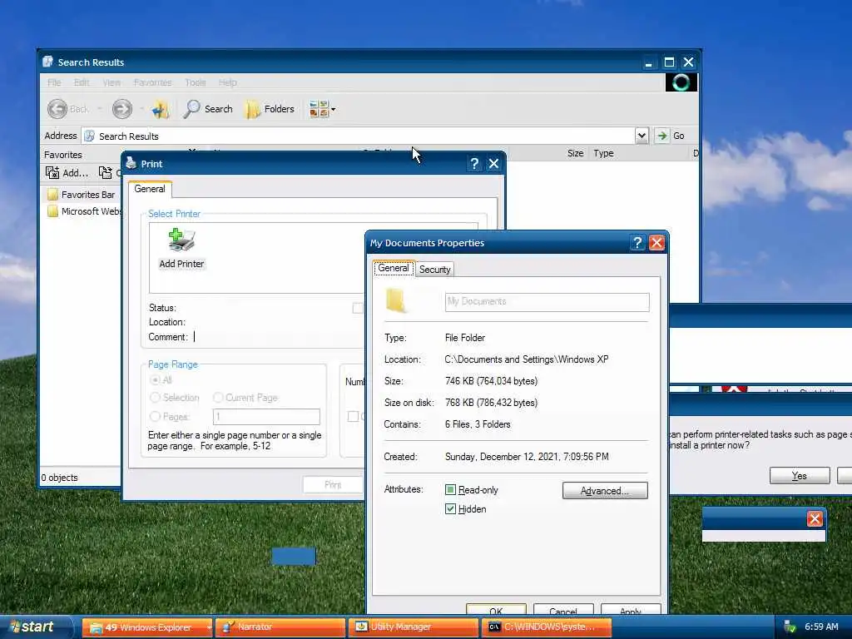Switch to Utility Manager in the taskbar

pos(413,627)
